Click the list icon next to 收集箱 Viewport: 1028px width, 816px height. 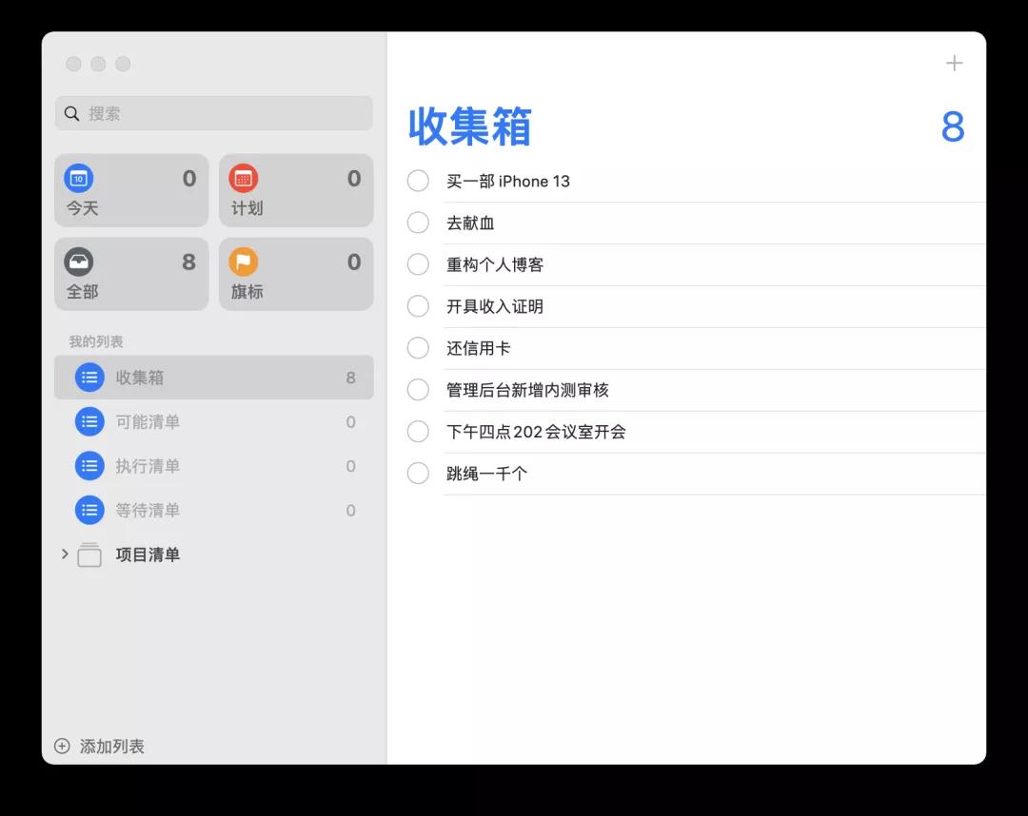tap(89, 378)
